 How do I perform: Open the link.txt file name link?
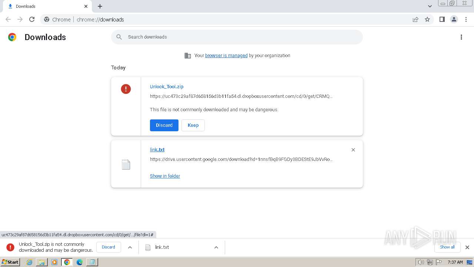point(157,150)
